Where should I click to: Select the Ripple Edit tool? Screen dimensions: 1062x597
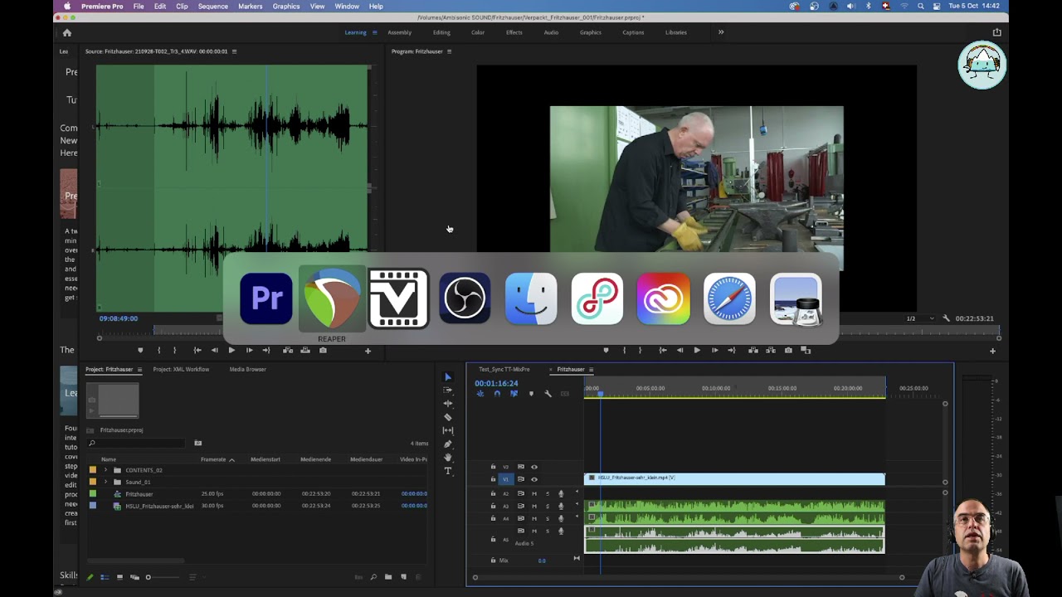448,403
